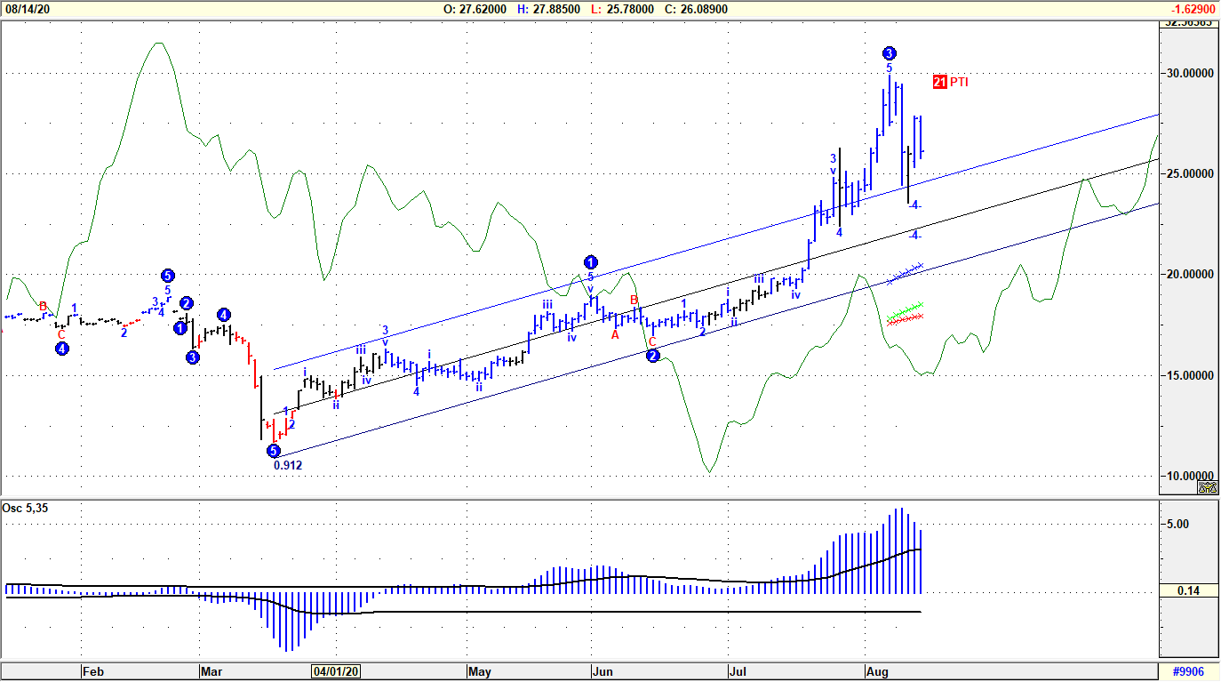1221x682 pixels.
Task: Click the red wave C label near June low
Action: point(651,342)
